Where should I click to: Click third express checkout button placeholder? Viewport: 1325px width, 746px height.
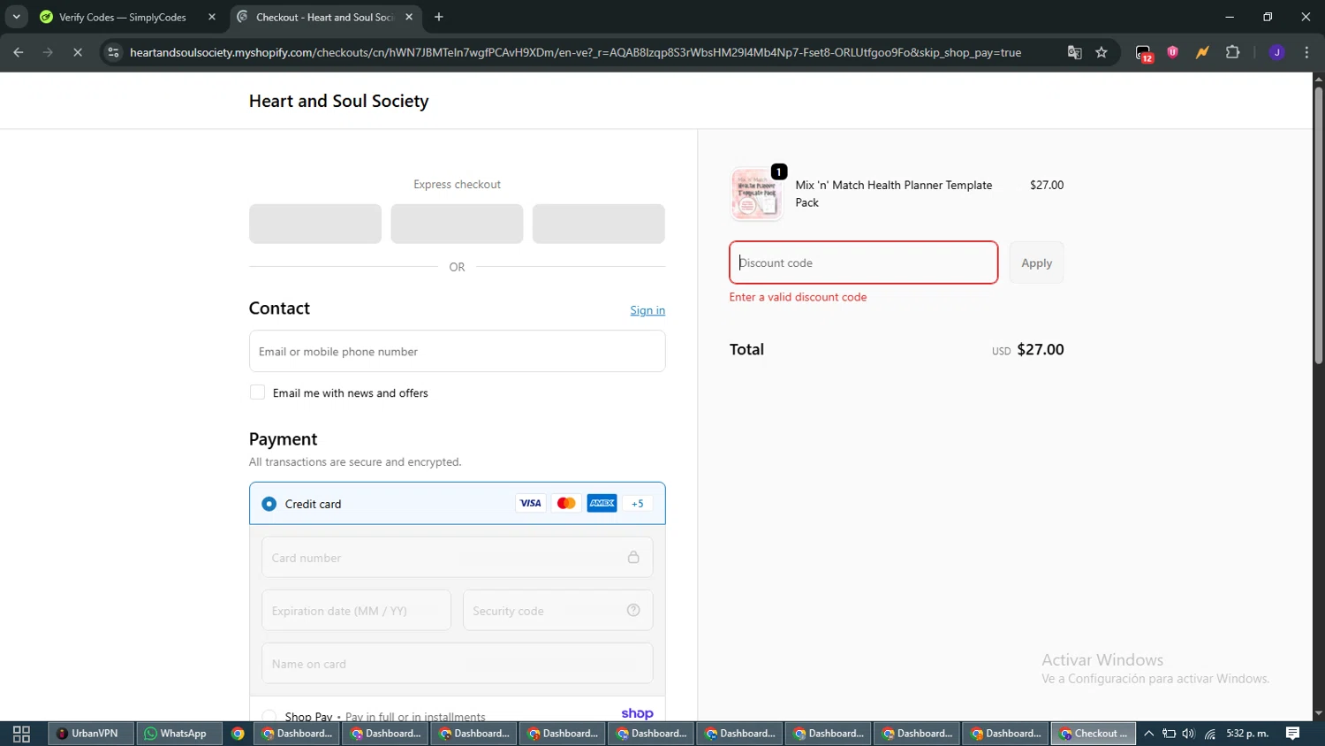pos(599,224)
